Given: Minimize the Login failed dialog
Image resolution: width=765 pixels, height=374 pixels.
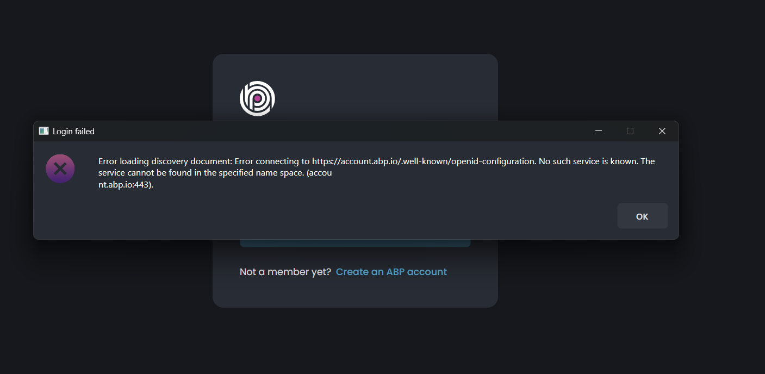Looking at the screenshot, I should (598, 131).
